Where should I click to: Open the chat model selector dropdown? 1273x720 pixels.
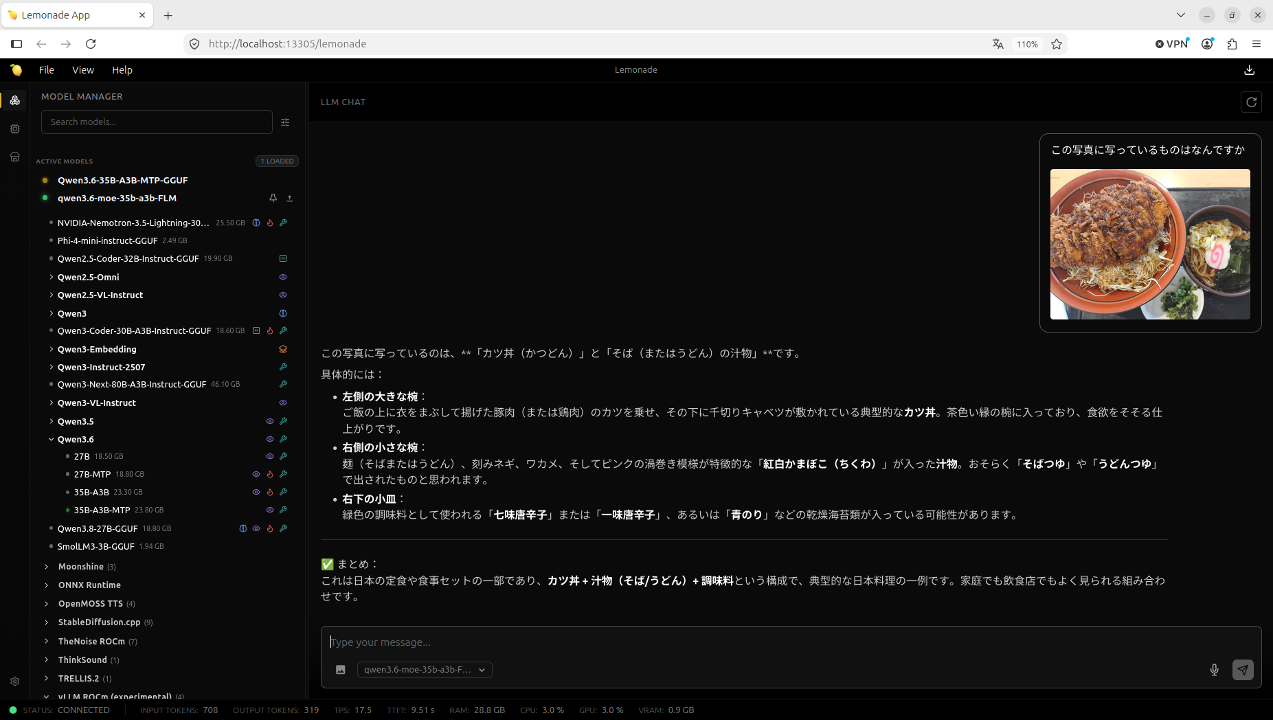[425, 670]
